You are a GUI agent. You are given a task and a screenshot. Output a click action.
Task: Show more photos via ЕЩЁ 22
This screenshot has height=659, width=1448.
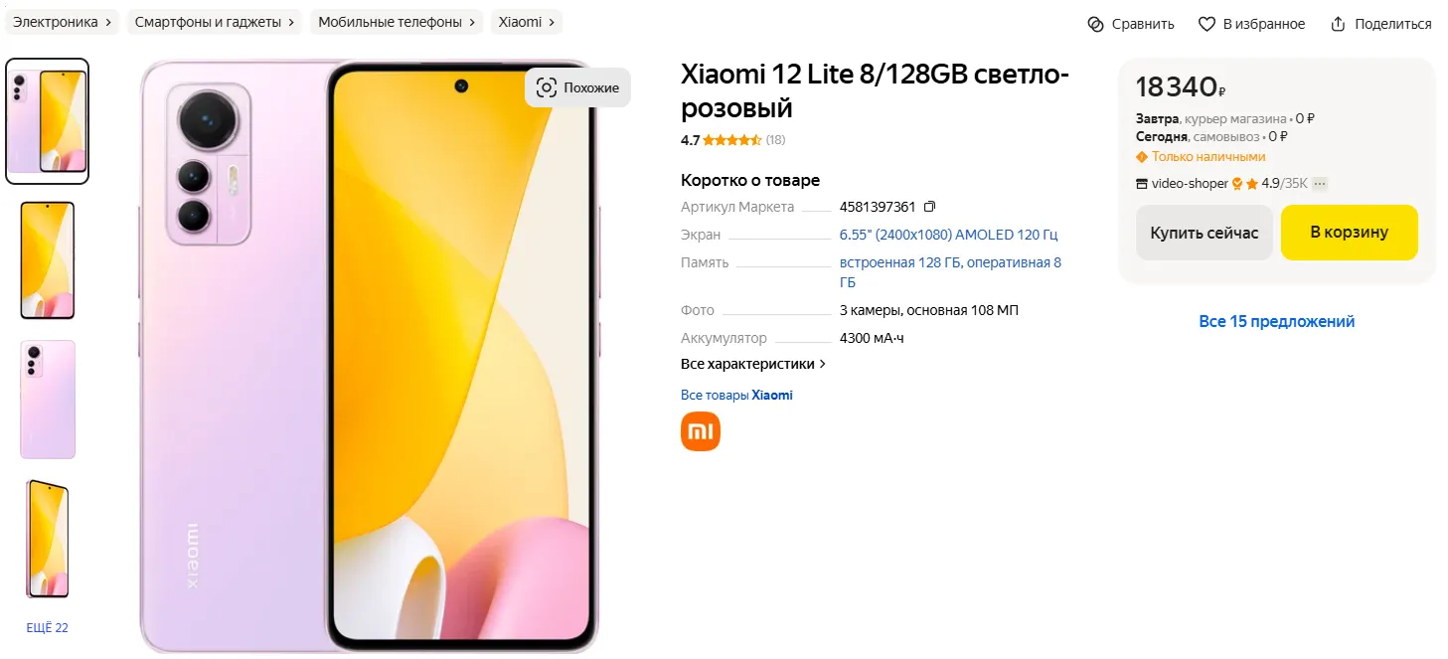[48, 627]
